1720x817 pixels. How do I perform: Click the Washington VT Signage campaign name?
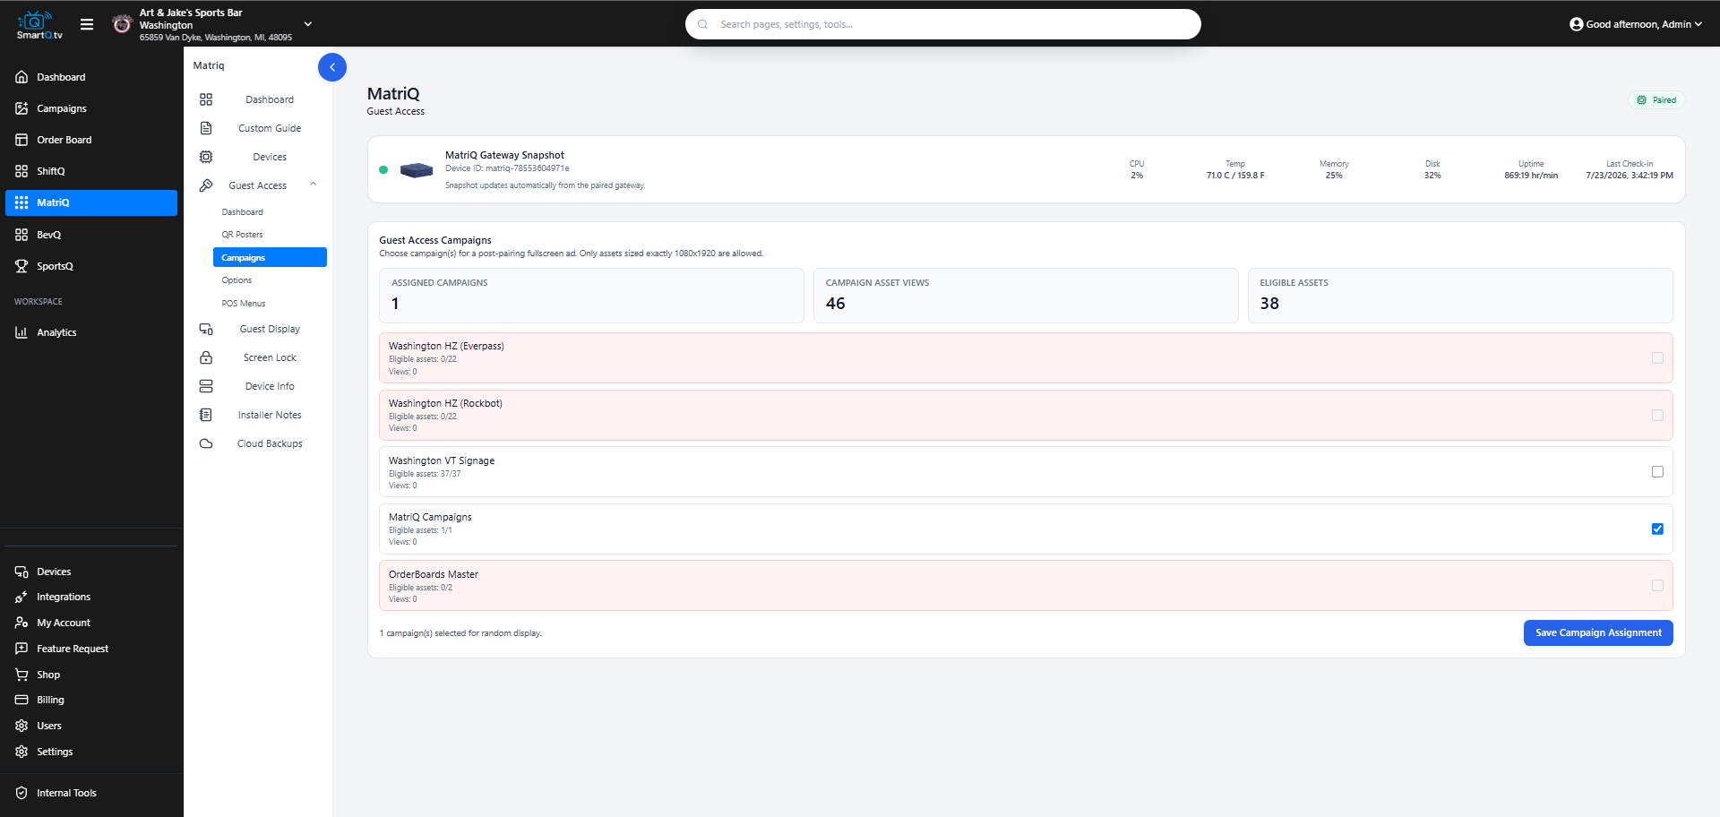(442, 460)
